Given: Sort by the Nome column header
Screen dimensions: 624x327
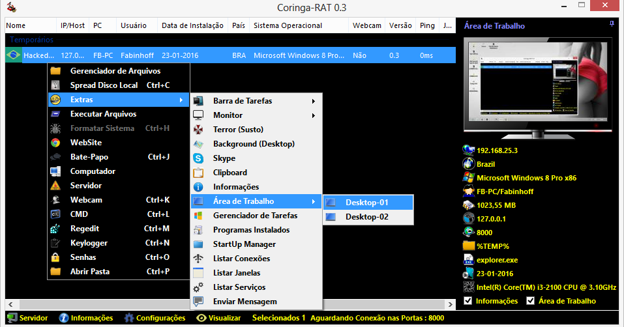Looking at the screenshot, I should (x=31, y=25).
